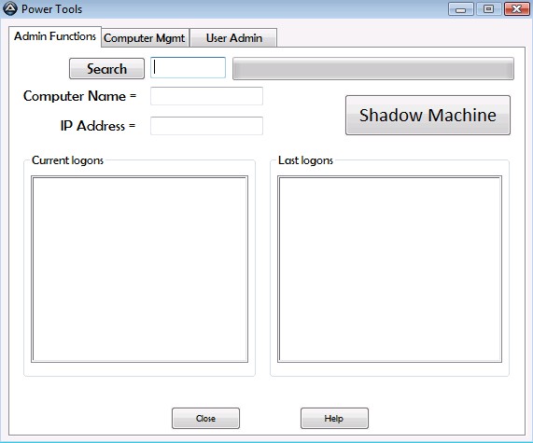Click inside the Last logons list
The width and height of the screenshot is (533, 443).
389,269
